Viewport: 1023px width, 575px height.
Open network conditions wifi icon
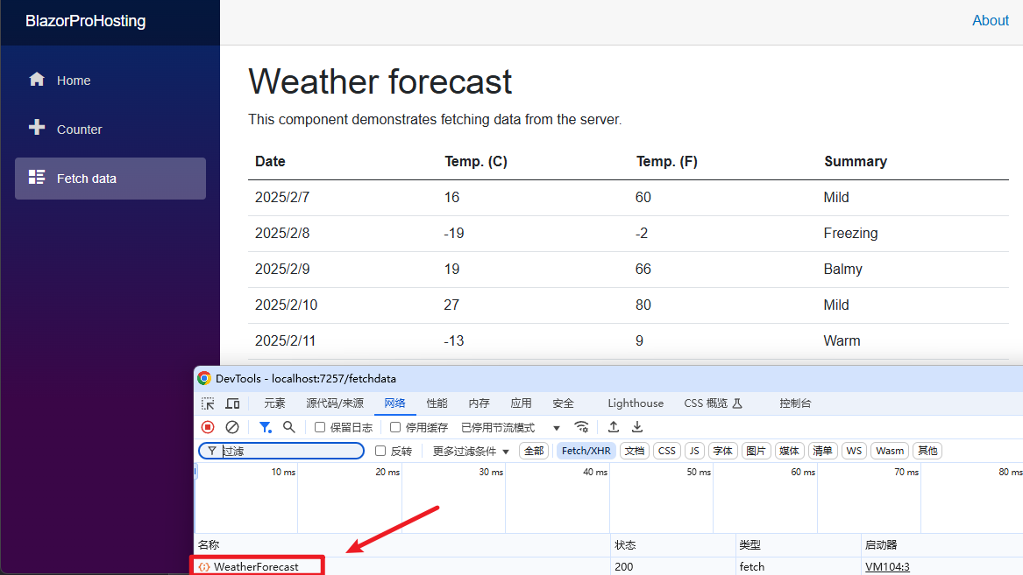point(581,427)
